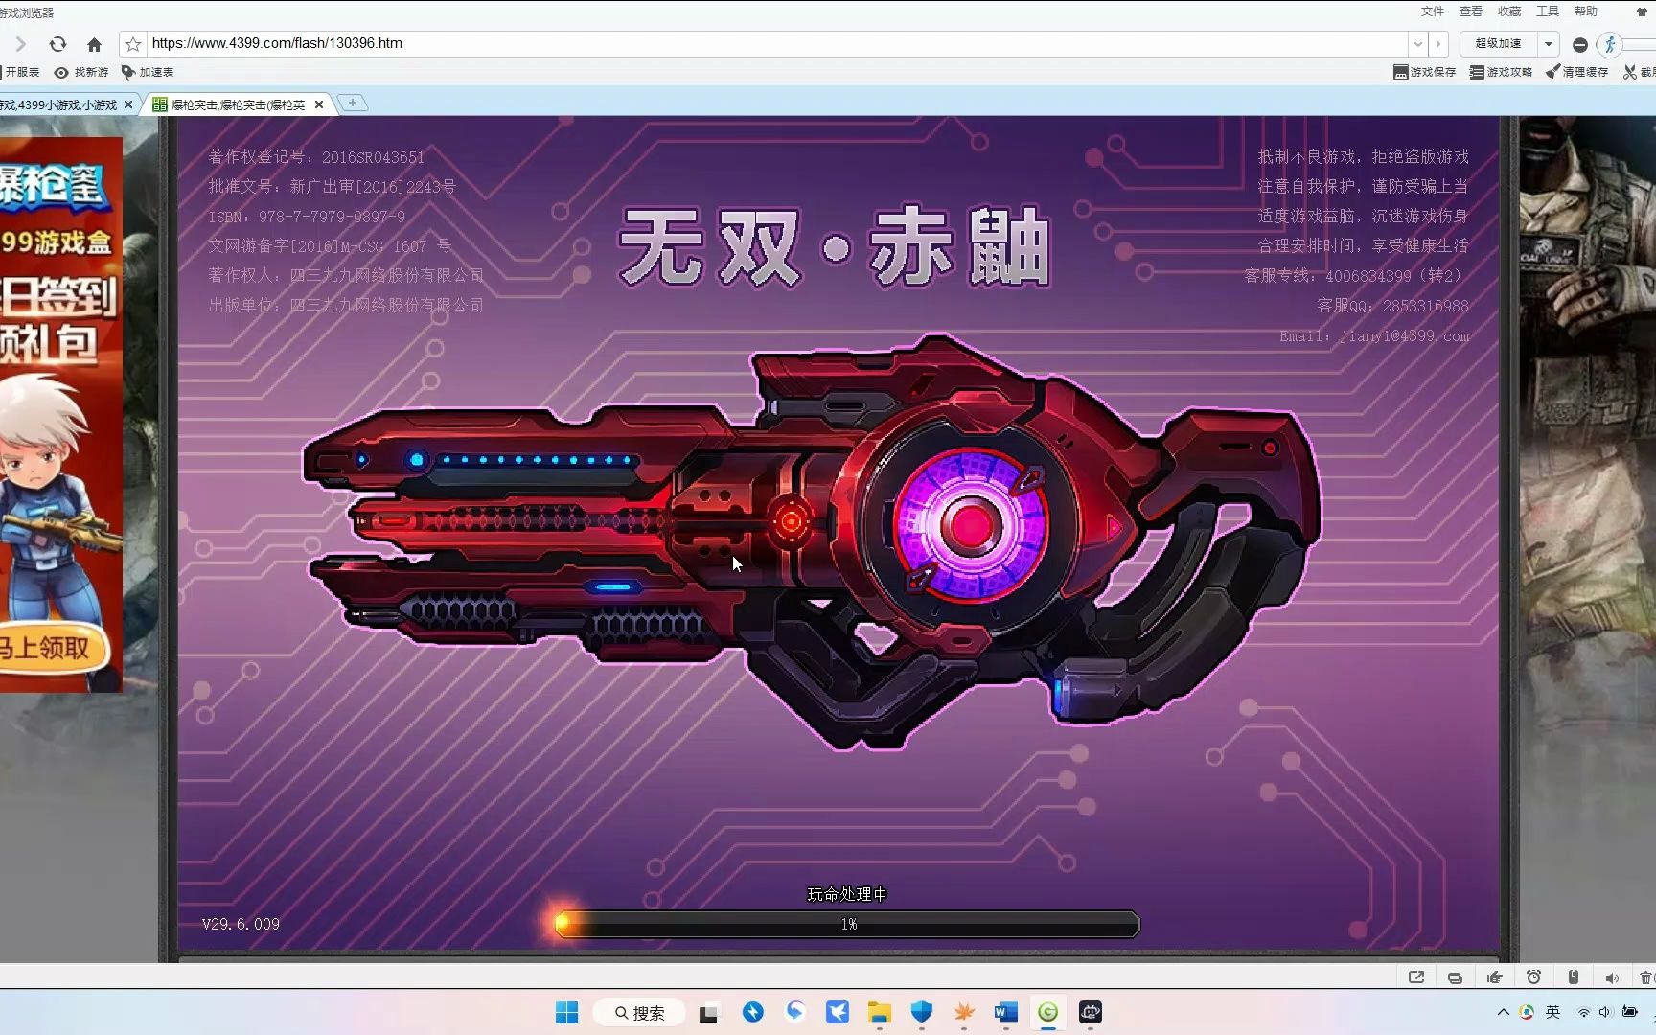Click the 无双·赤融 weapon image
The height and width of the screenshot is (1035, 1656).
click(812, 541)
